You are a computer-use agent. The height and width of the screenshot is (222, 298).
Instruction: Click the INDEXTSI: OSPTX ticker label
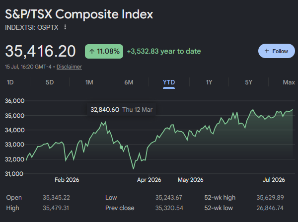click(32, 27)
